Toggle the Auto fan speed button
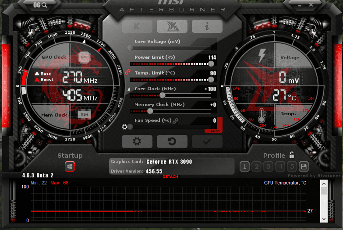The height and width of the screenshot is (230, 343). click(215, 131)
